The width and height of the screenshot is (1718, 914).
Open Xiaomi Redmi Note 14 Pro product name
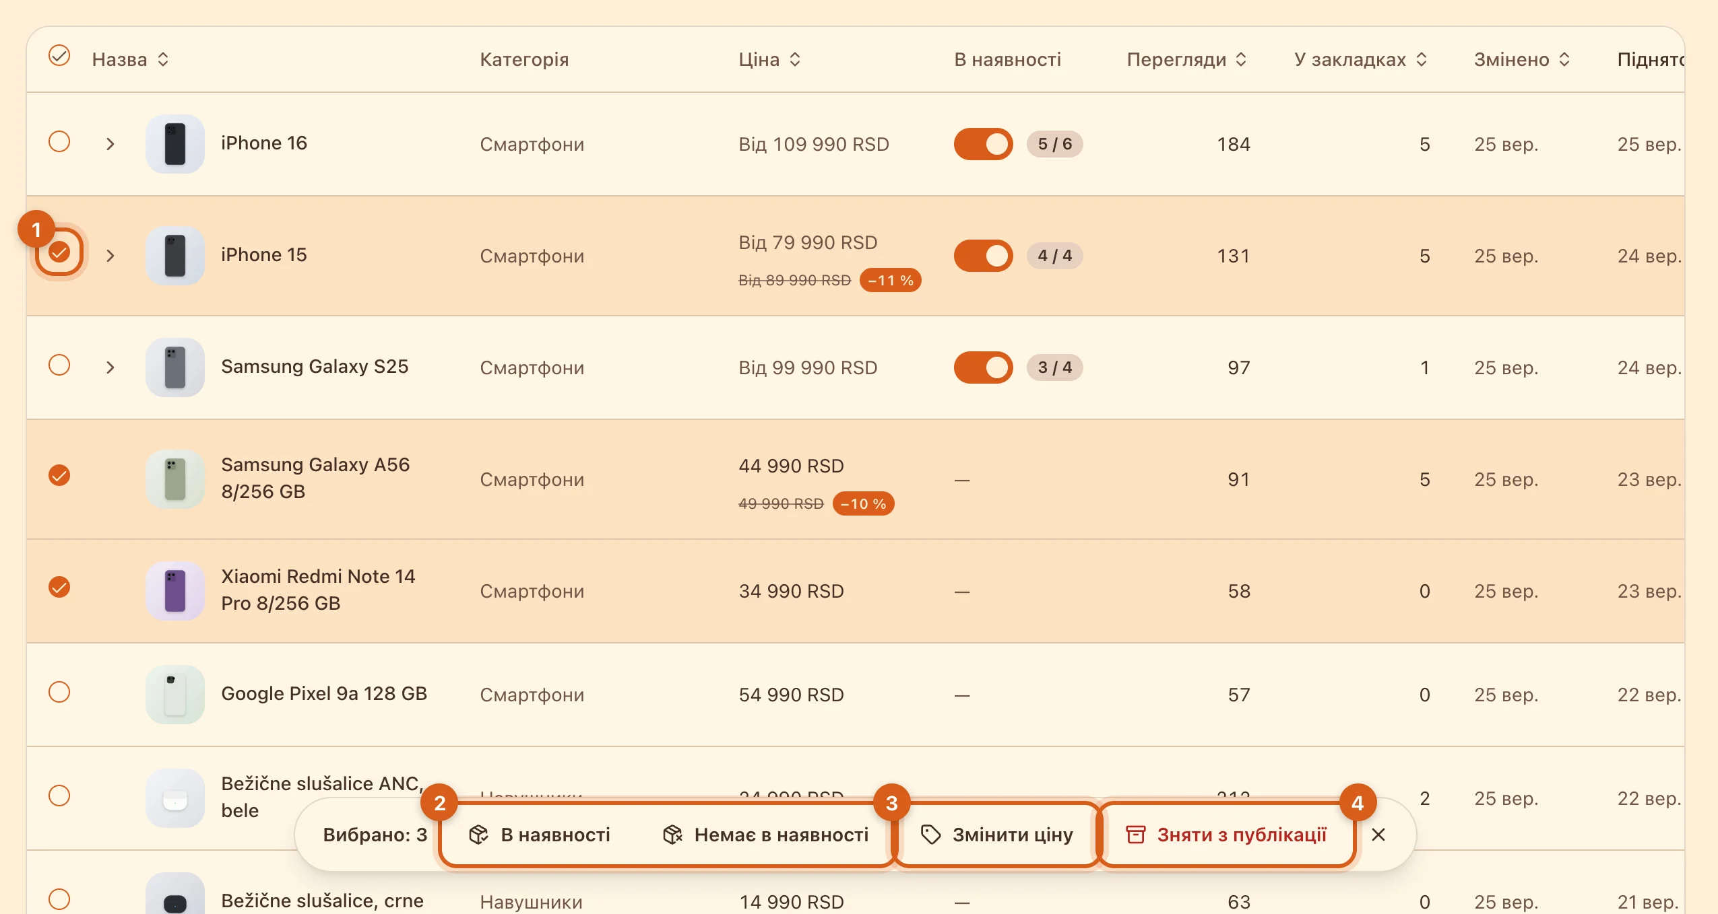tap(318, 590)
